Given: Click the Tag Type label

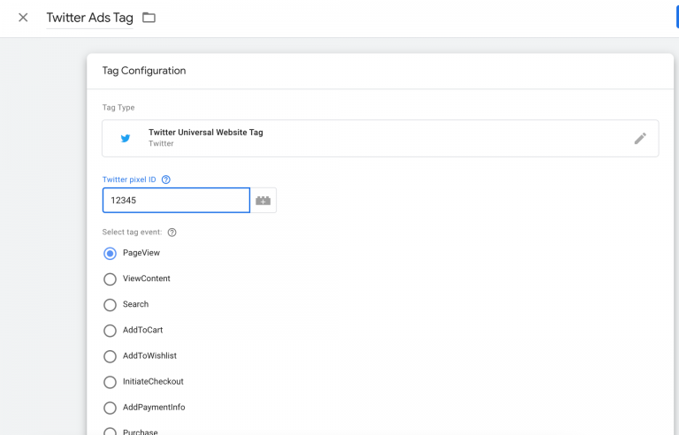Looking at the screenshot, I should click(x=118, y=108).
